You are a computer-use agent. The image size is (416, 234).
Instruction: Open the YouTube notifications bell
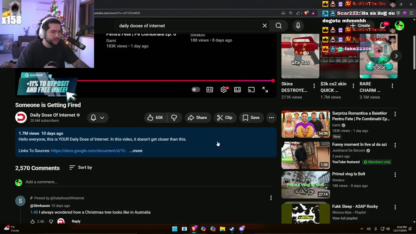point(383,26)
